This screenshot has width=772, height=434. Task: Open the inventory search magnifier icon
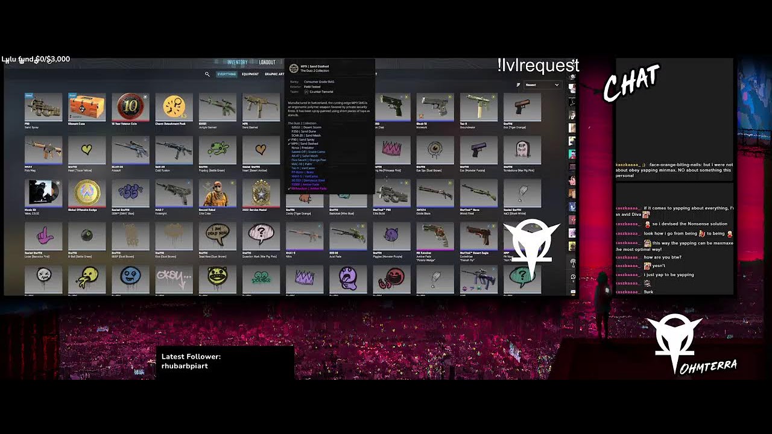click(207, 74)
